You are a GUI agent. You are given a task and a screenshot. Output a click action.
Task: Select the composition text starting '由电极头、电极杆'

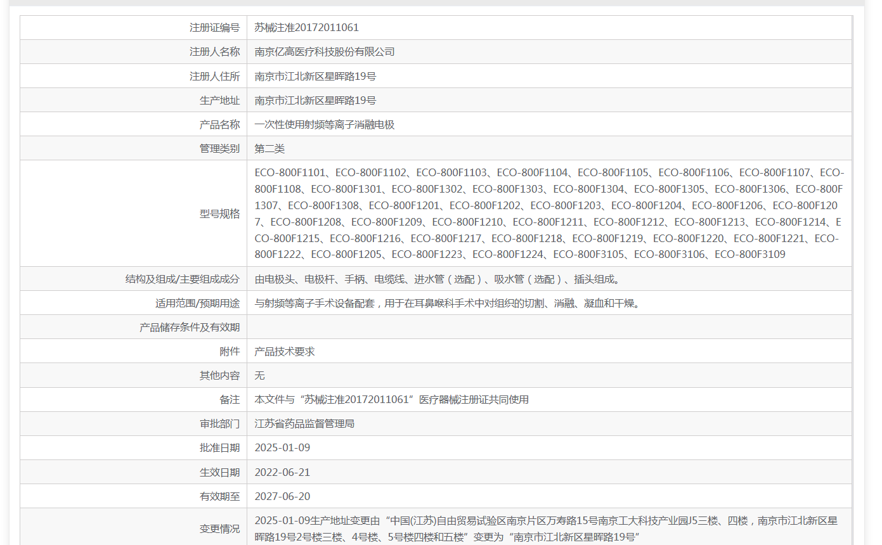pos(438,279)
